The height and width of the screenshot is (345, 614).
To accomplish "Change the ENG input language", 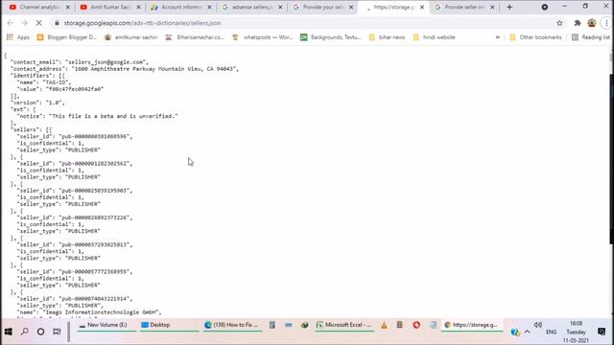I will point(551,333).
